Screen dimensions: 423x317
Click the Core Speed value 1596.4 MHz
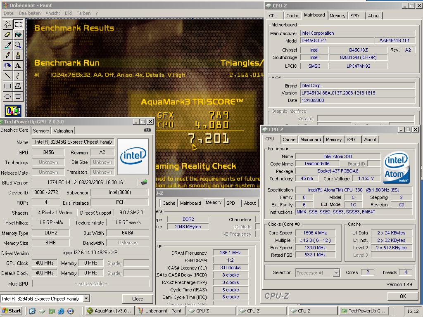[315, 233]
